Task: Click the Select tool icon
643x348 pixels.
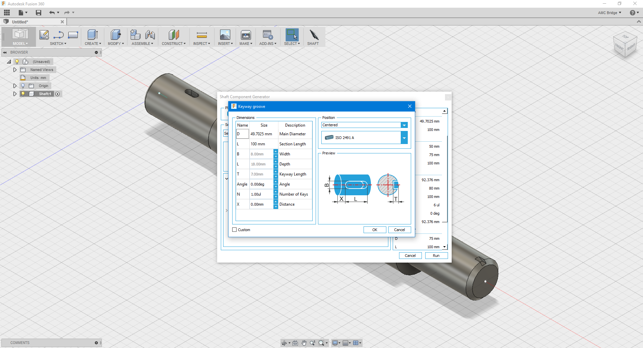Action: 292,35
